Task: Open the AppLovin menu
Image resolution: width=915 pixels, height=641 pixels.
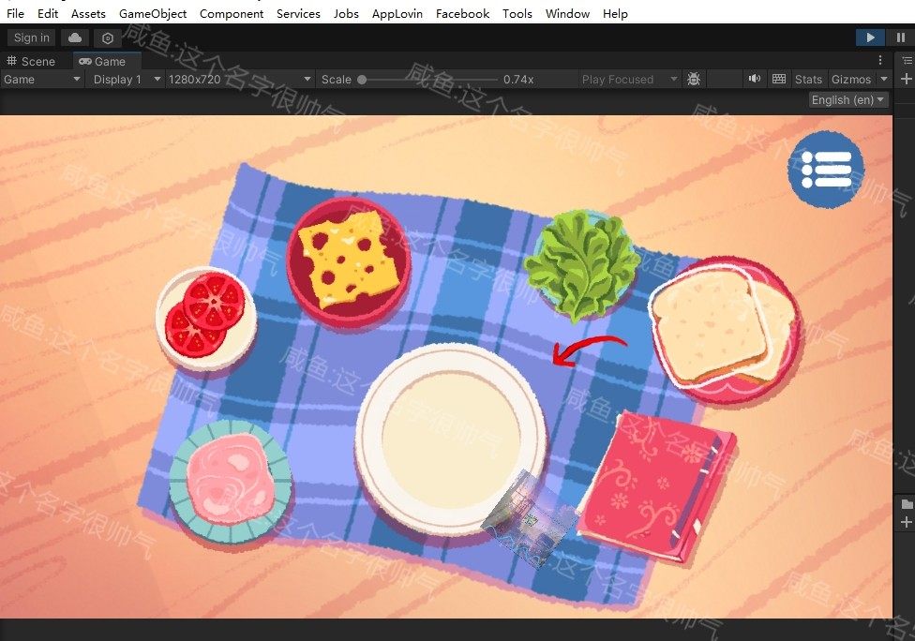Action: [x=397, y=14]
